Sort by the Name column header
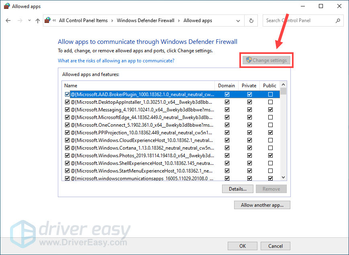Image resolution: width=349 pixels, height=255 pixels. [x=138, y=86]
